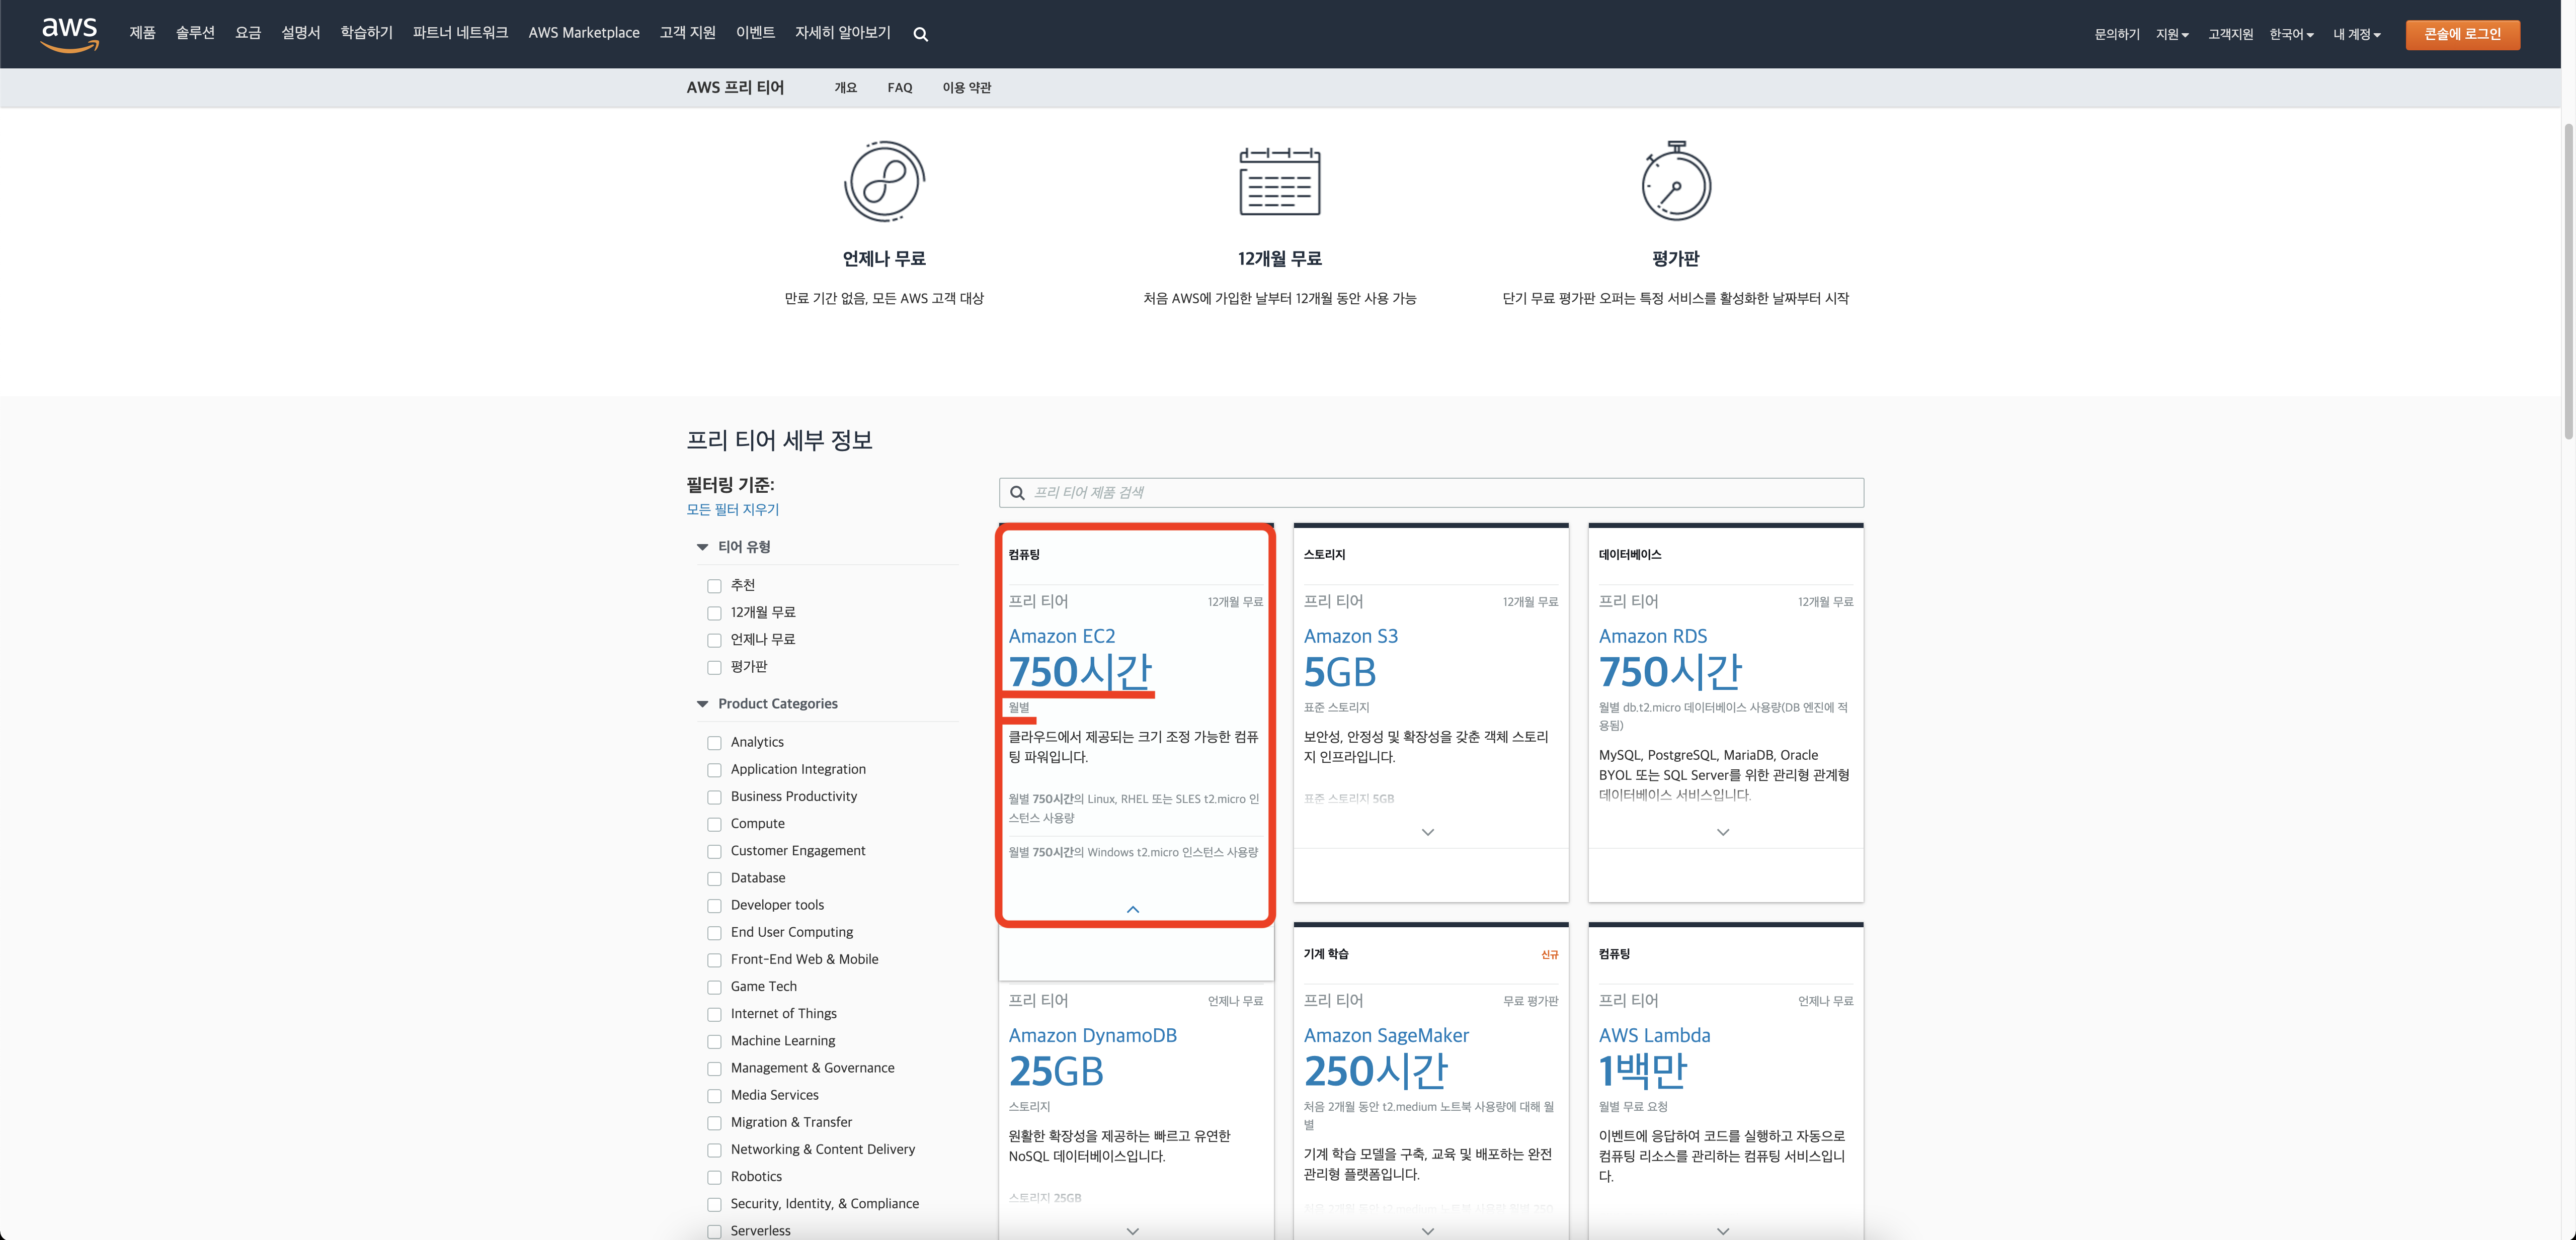The height and width of the screenshot is (1240, 2576).
Task: Open 자세히 알아보기 menu
Action: pos(842,33)
